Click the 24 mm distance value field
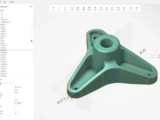The height and width of the screenshot is (120, 160). [16, 92]
